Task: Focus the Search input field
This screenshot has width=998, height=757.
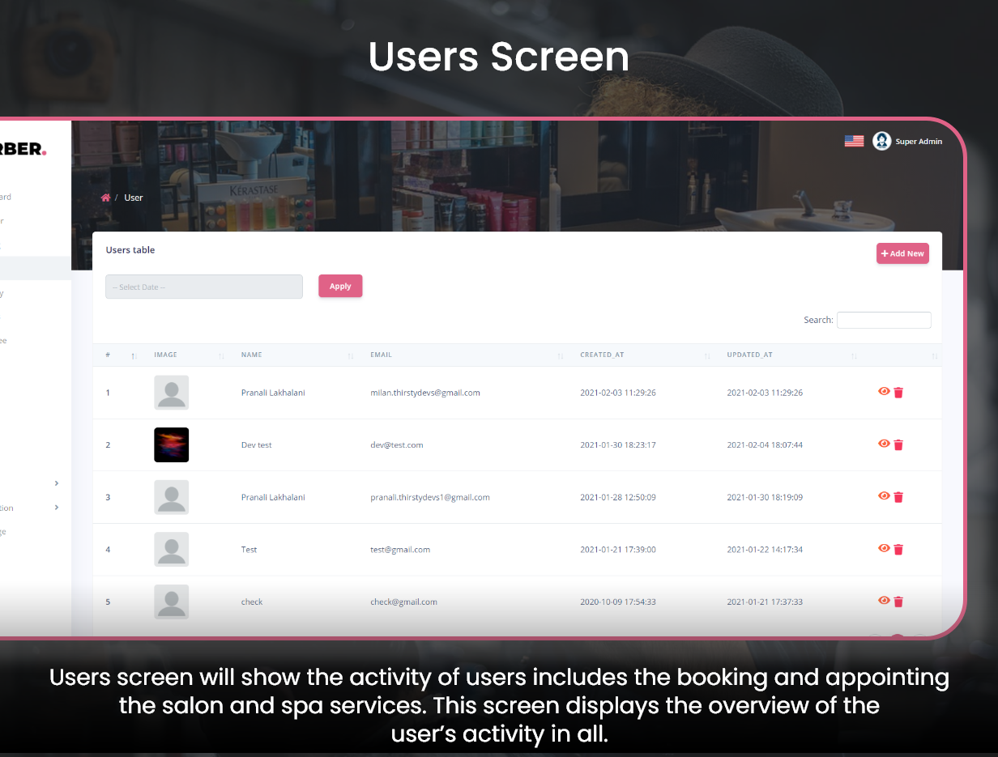Action: pos(884,320)
